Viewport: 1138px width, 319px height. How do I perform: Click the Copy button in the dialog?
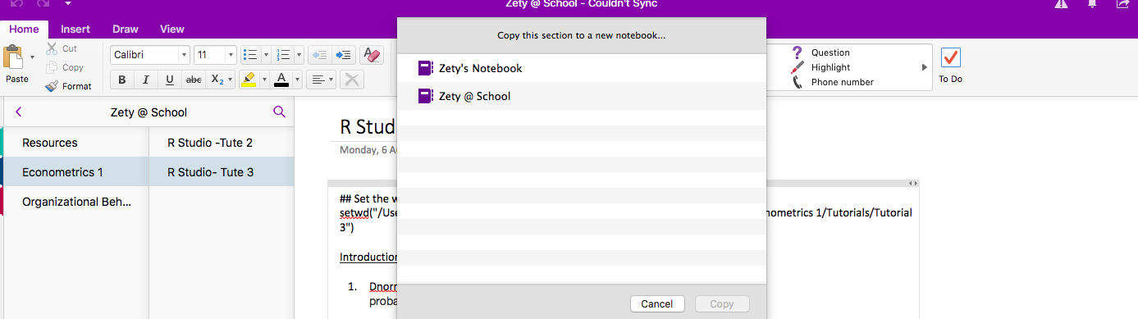point(722,303)
